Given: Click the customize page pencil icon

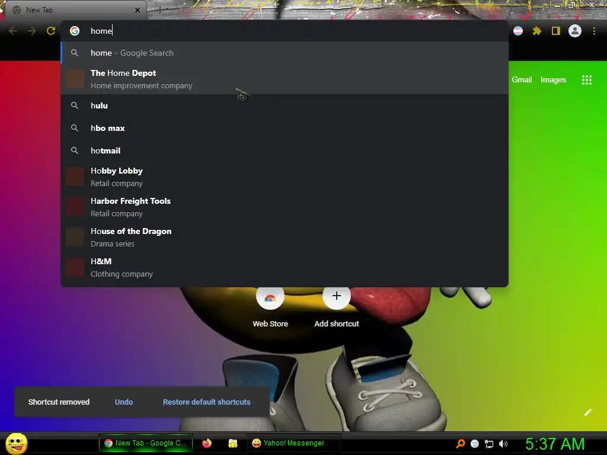Looking at the screenshot, I should coord(587,412).
